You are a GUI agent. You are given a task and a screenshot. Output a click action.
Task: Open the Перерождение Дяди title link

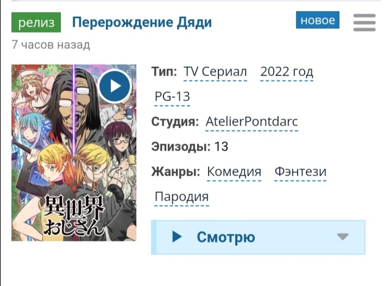(x=142, y=22)
